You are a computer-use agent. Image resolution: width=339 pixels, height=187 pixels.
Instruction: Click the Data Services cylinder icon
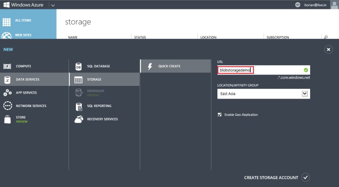[x=7, y=80]
